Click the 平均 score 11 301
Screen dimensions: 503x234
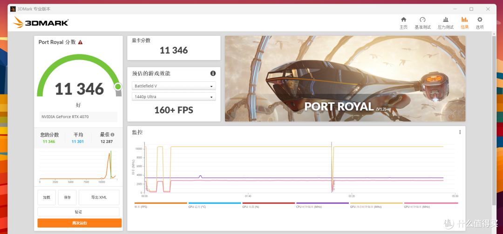click(78, 141)
